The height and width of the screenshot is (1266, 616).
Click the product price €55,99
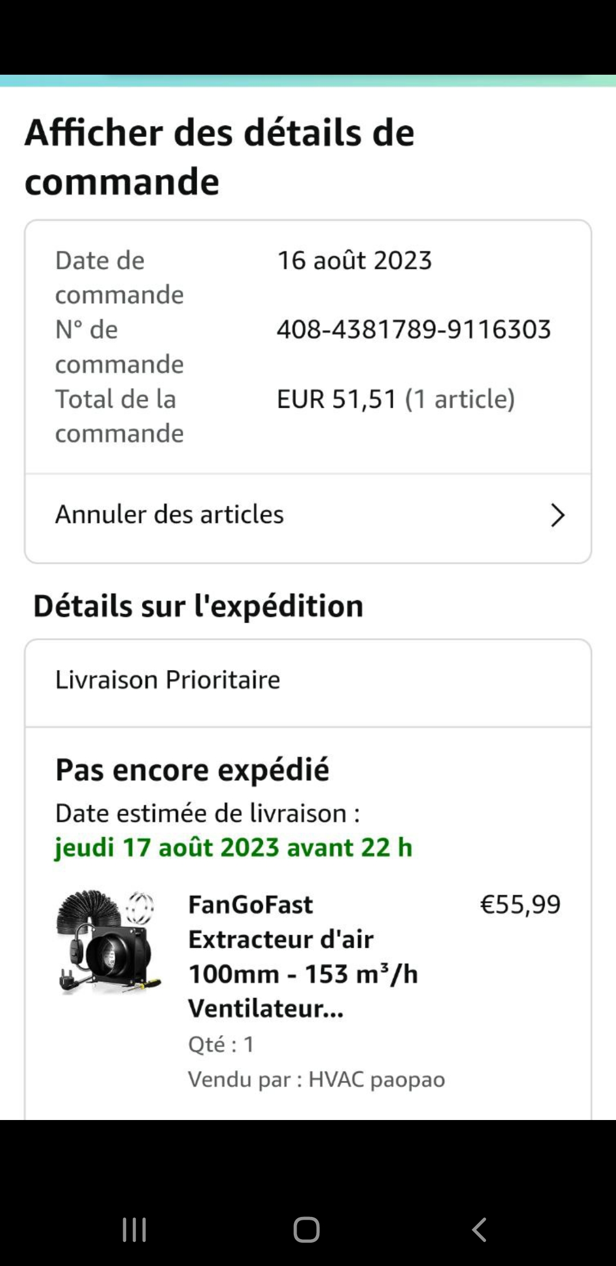(520, 904)
